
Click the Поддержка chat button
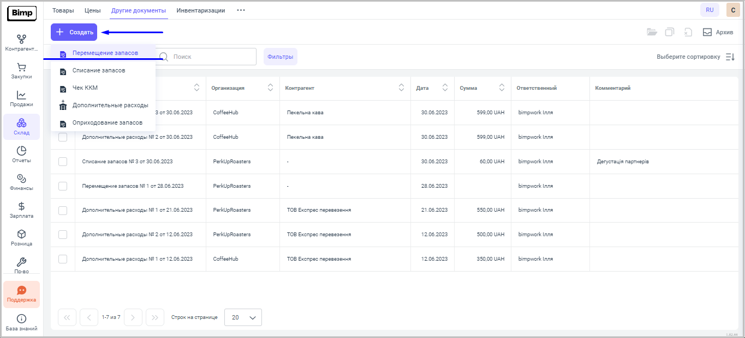(x=21, y=294)
